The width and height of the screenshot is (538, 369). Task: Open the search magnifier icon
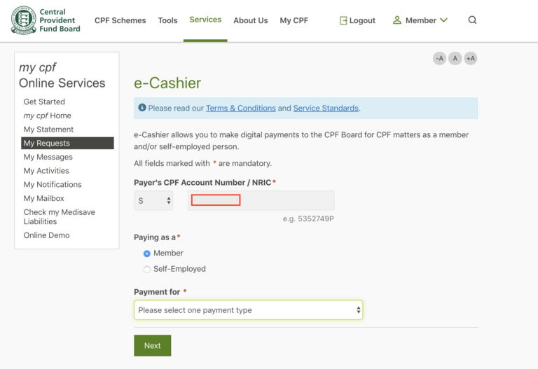(472, 20)
